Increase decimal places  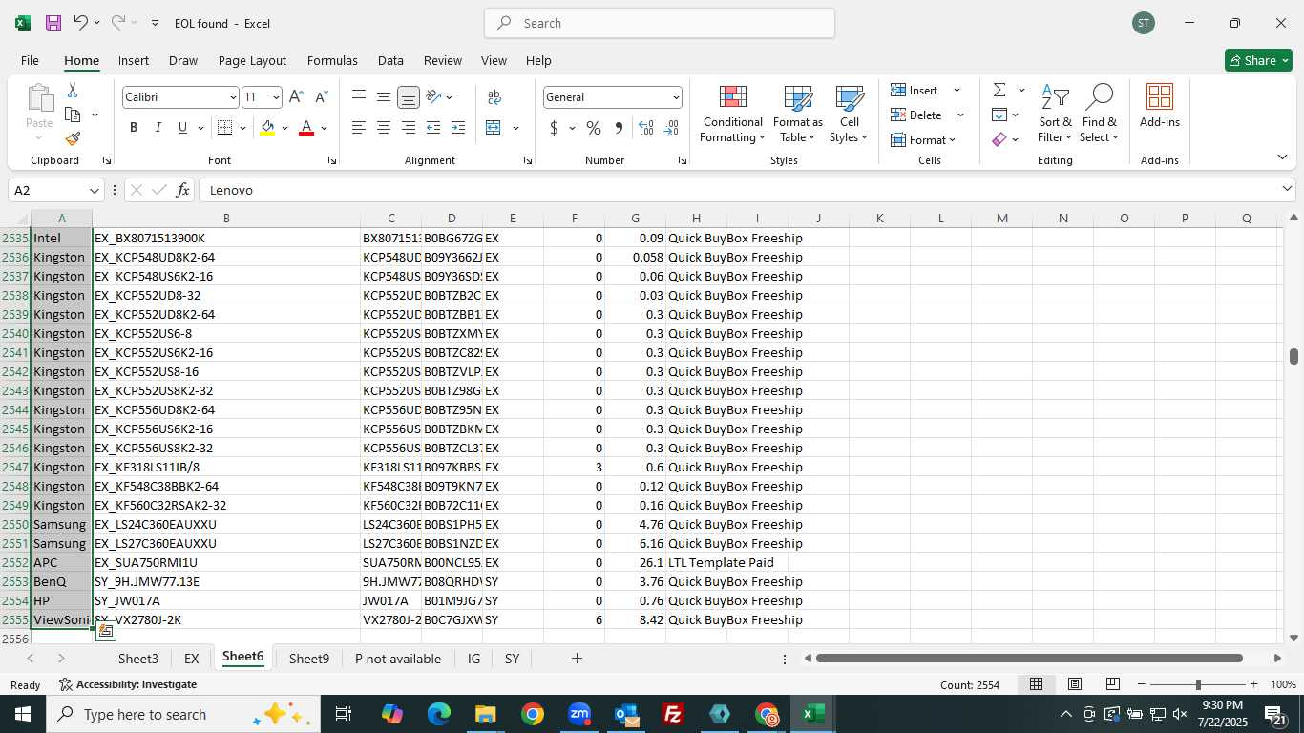tap(646, 128)
